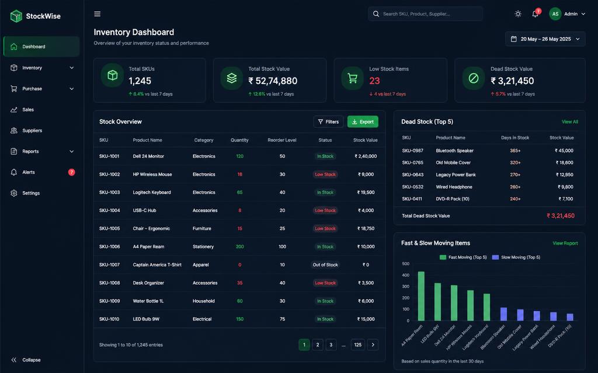598x373 pixels.
Task: Click the StockWise cube logo icon
Action: pyautogui.click(x=16, y=16)
